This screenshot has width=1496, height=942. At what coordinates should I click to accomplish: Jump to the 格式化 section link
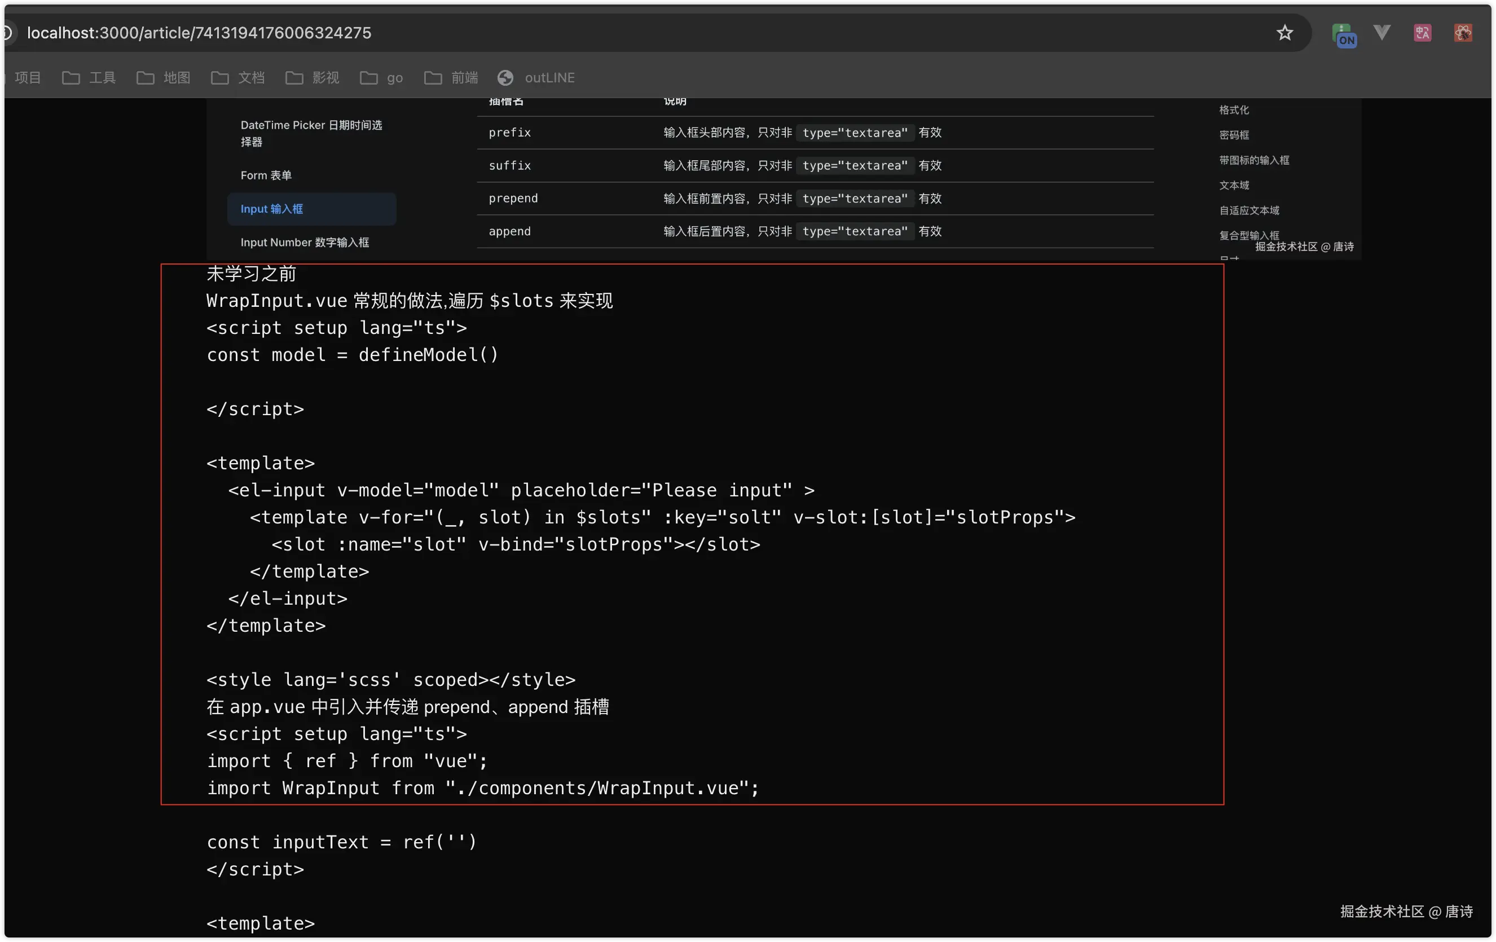[1234, 110]
